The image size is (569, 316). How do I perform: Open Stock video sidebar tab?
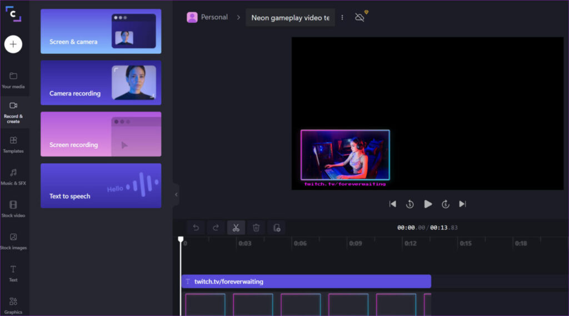tap(13, 209)
